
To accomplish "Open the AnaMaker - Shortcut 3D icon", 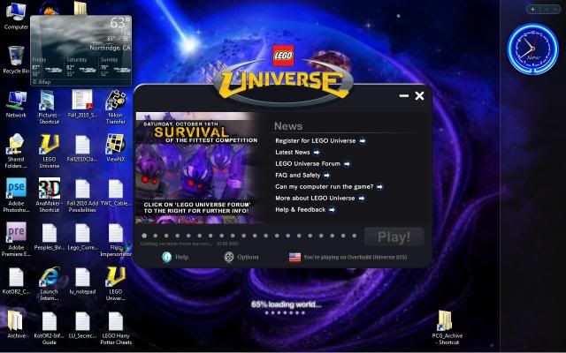I will pyautogui.click(x=50, y=195).
